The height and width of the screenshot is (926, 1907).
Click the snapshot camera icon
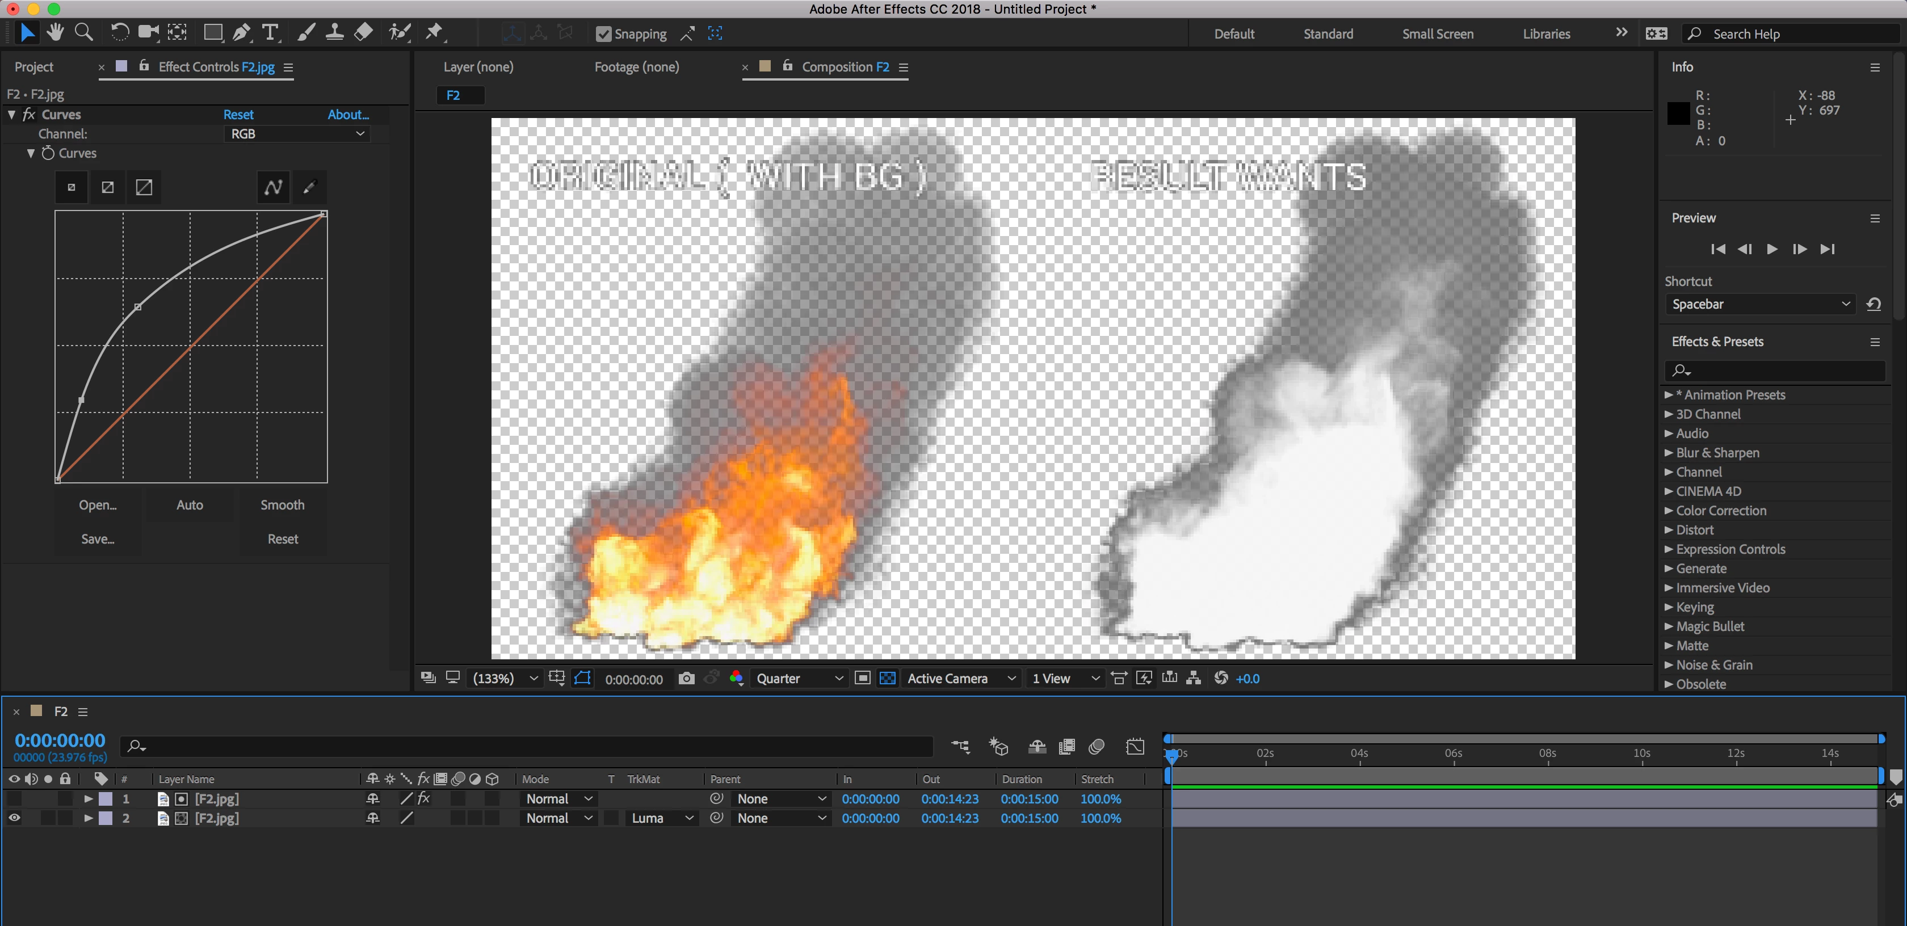[686, 678]
